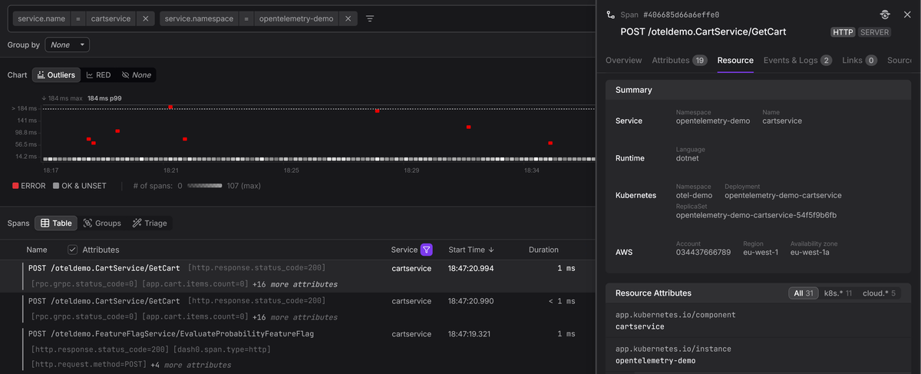Click the Duration column header
921x374 pixels.
543,250
